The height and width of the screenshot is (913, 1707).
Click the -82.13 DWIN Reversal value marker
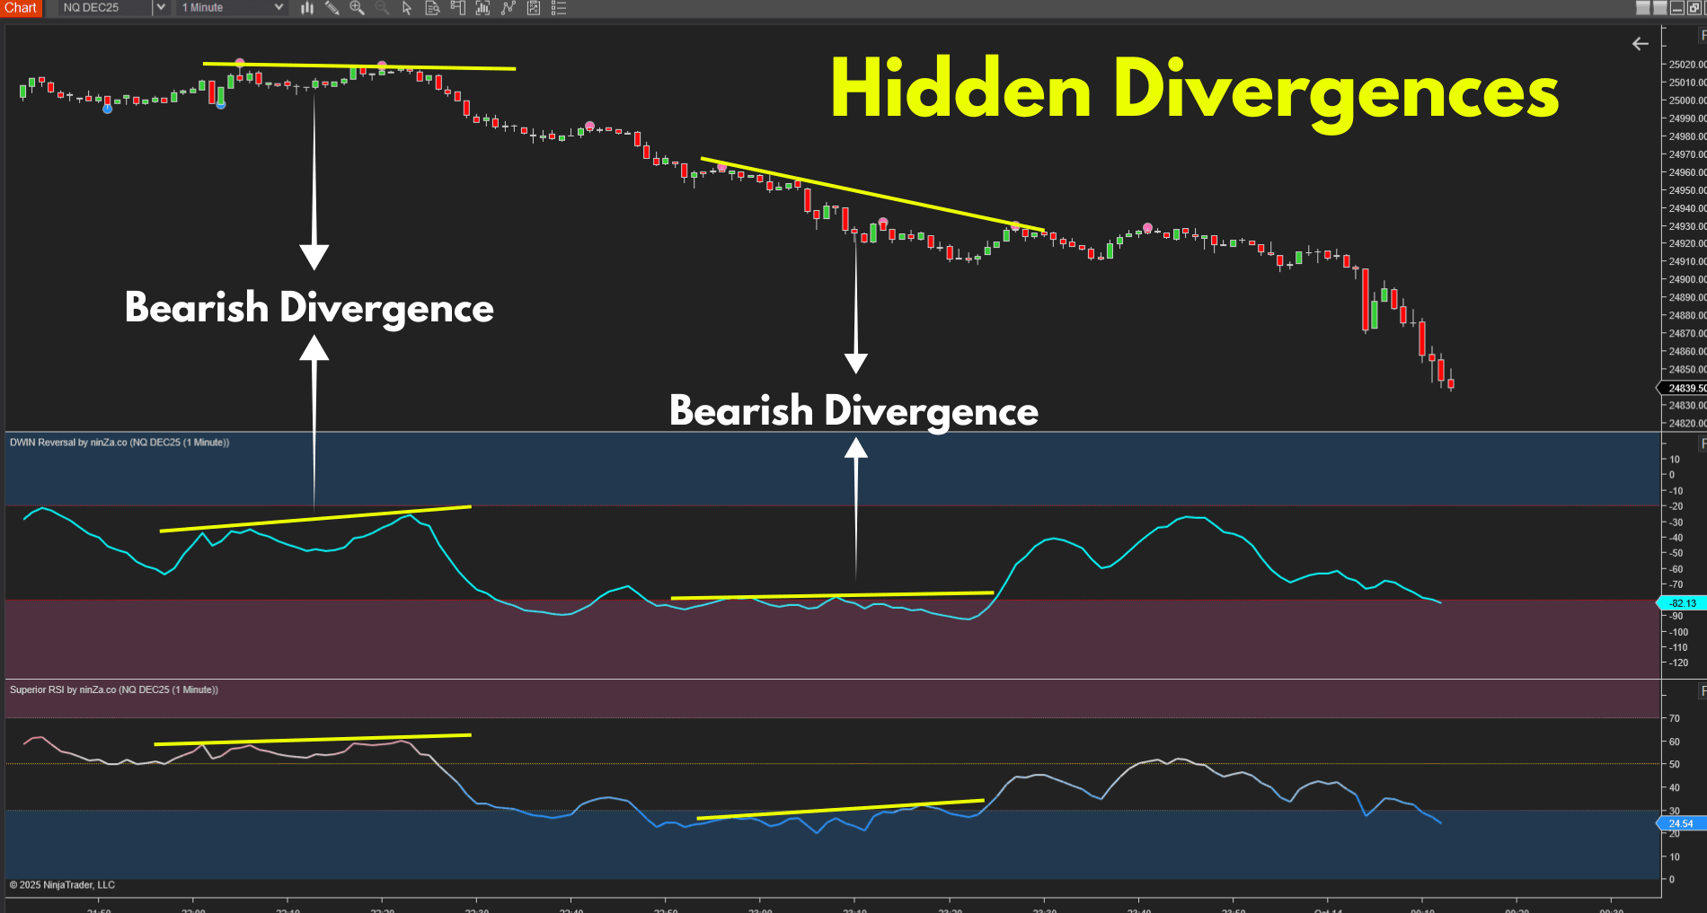pyautogui.click(x=1683, y=603)
